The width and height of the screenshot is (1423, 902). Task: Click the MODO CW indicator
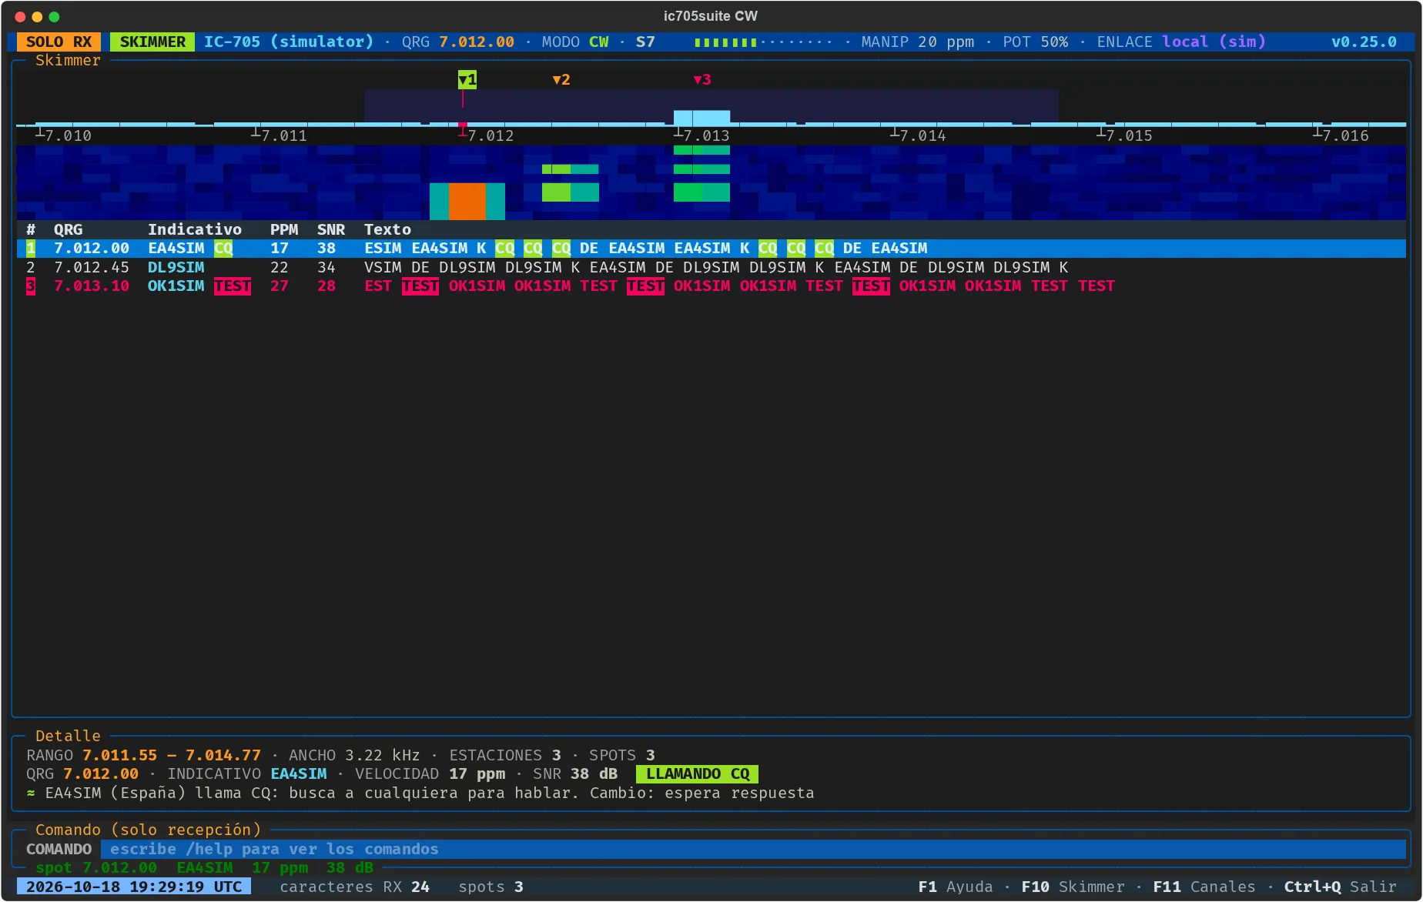tap(575, 42)
